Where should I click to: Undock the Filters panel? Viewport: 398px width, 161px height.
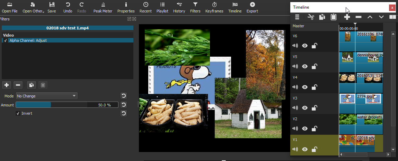[130, 19]
